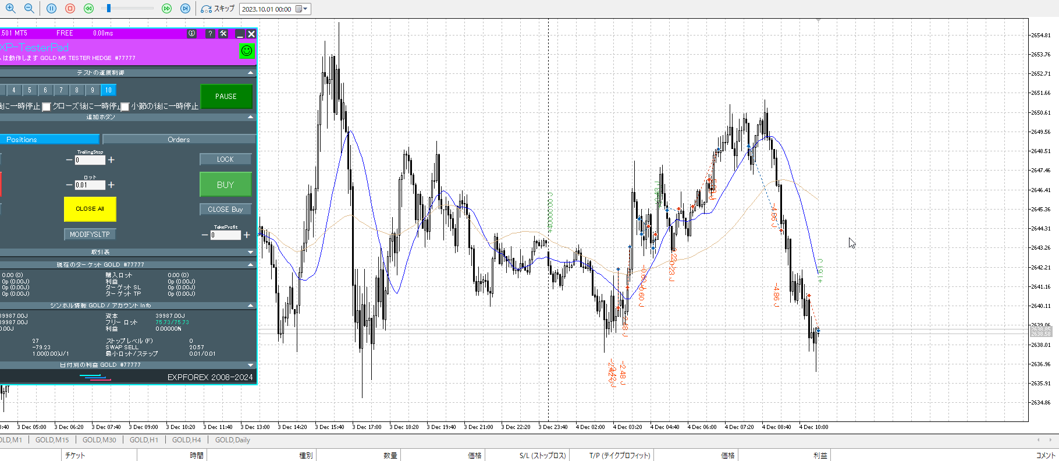1059x461 pixels.
Task: Click the info icon in the TesterPad title bar
Action: [191, 34]
